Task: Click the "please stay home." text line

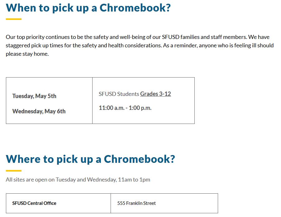Action: point(27,54)
